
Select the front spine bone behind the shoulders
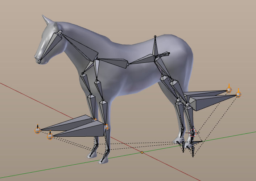(112, 63)
